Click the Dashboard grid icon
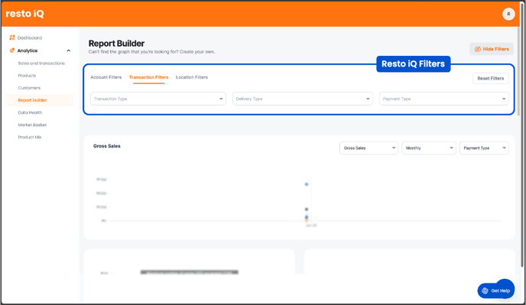This screenshot has height=305, width=526. tap(12, 37)
